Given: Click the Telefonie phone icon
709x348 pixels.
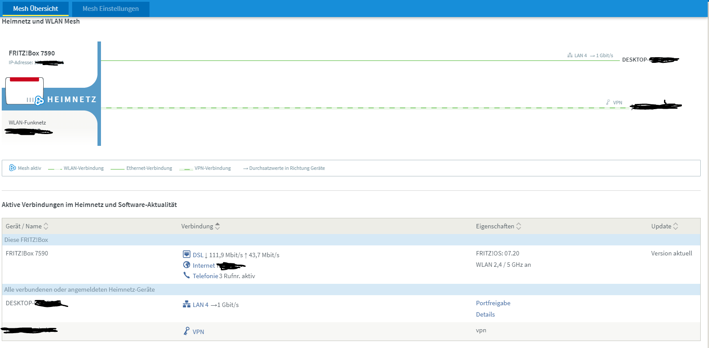Looking at the screenshot, I should (x=187, y=275).
